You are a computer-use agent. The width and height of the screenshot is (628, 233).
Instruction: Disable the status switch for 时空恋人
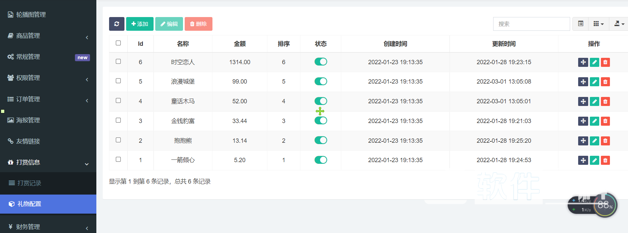click(x=321, y=62)
